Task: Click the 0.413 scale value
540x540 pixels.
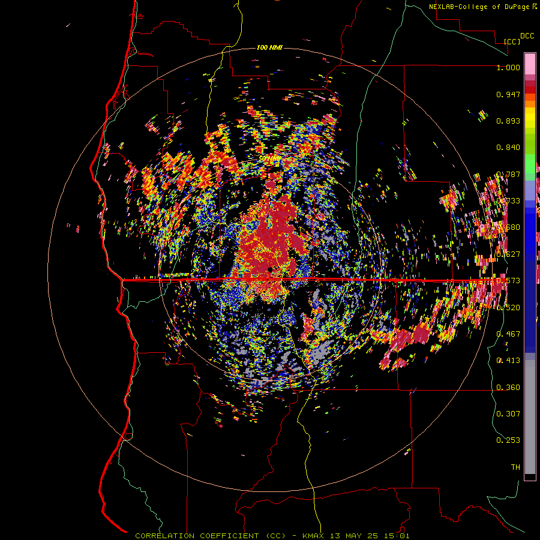Action: coord(508,361)
